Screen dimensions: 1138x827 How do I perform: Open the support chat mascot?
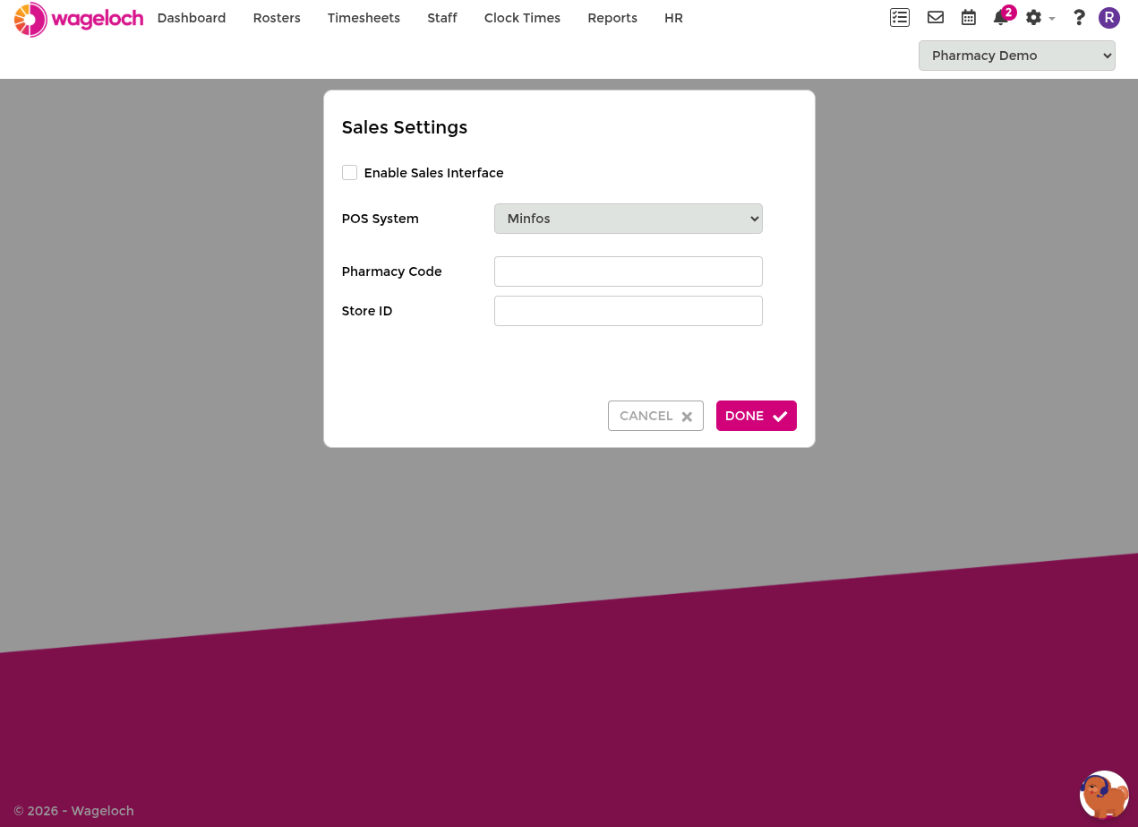coord(1104,795)
